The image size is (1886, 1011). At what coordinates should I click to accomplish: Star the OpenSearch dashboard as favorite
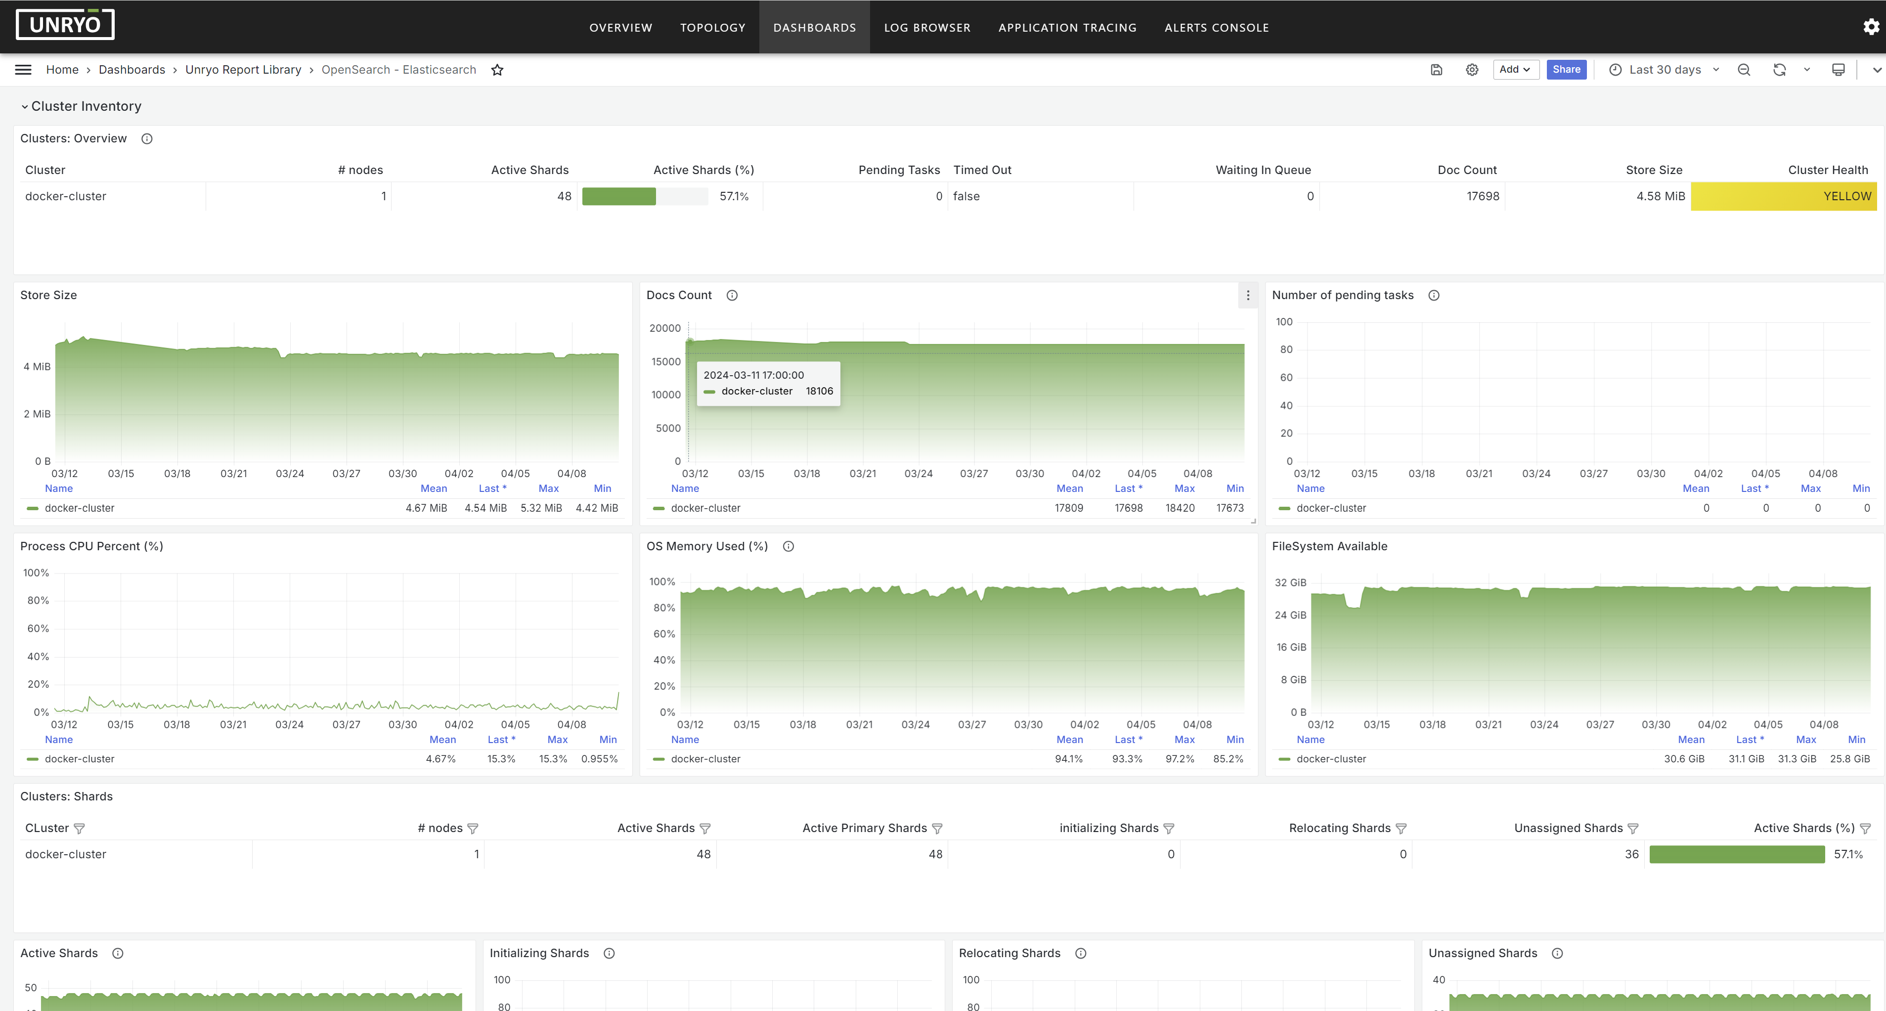click(497, 70)
